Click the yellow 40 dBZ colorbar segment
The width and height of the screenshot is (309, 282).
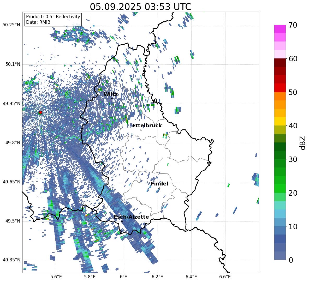(x=280, y=121)
